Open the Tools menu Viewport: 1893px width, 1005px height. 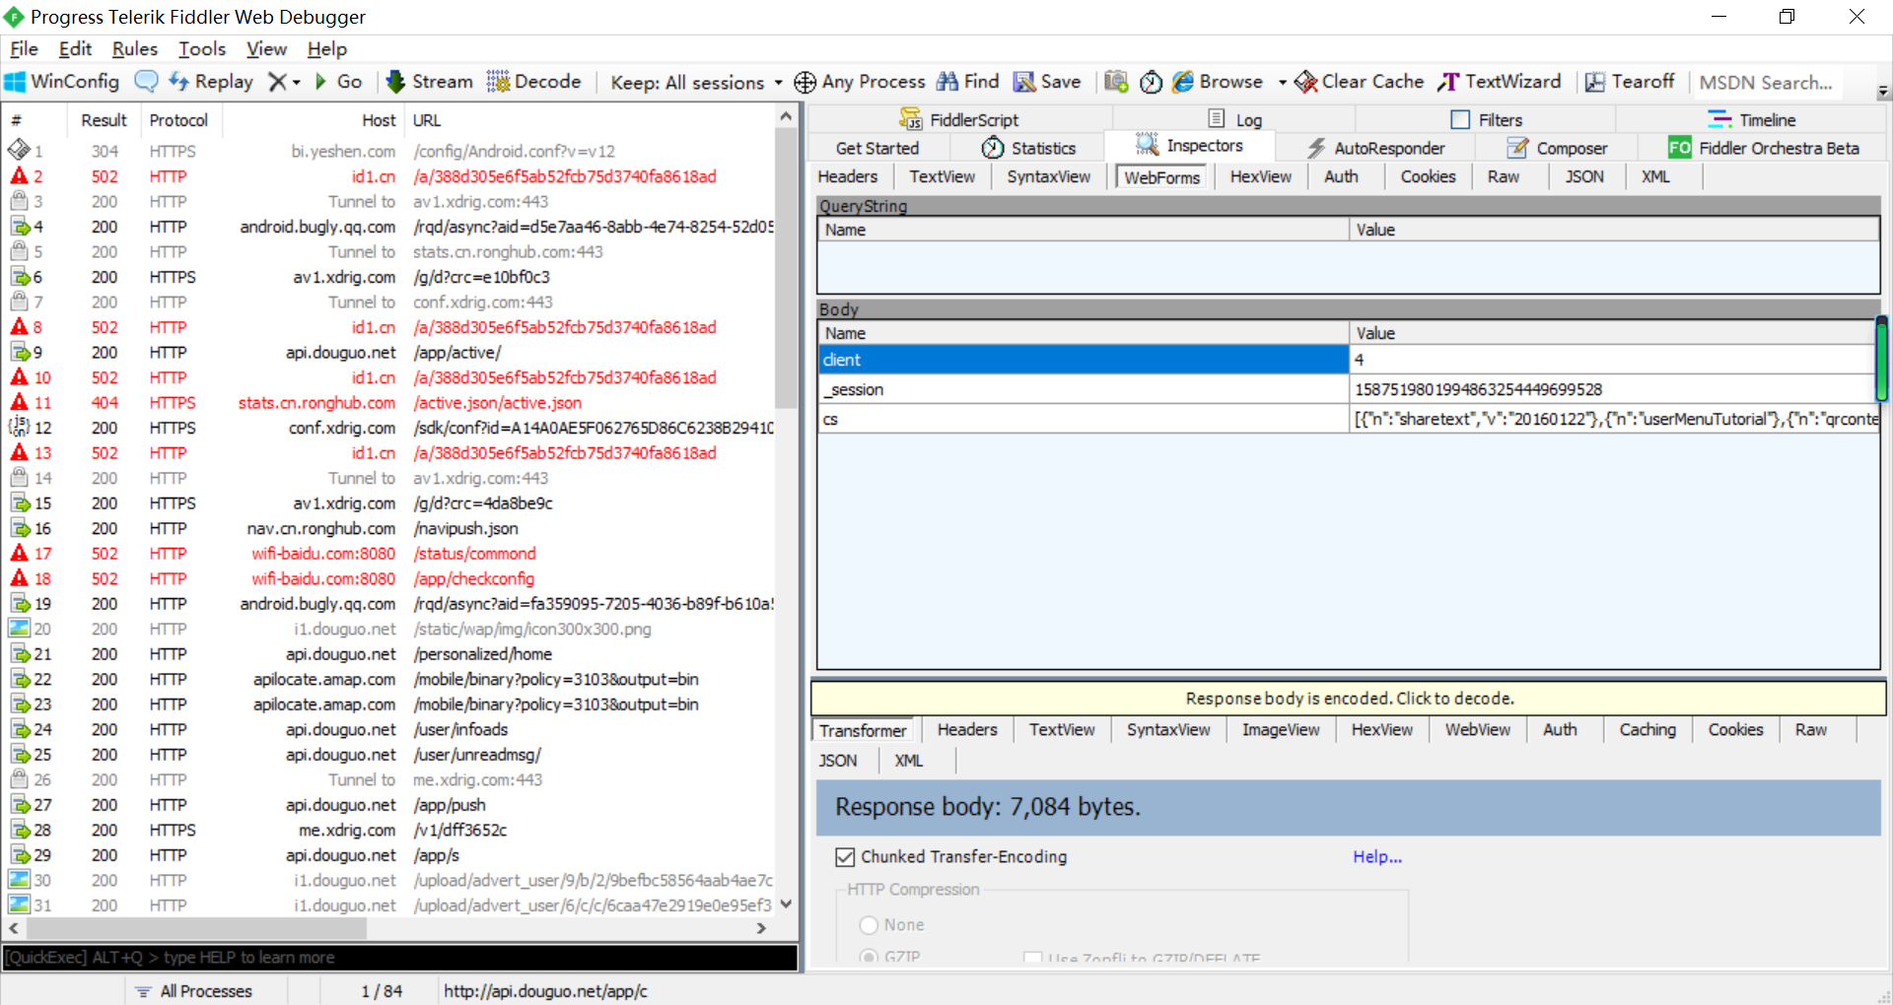pyautogui.click(x=202, y=48)
